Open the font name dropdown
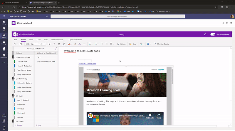This screenshot has height=131, width=235. pyautogui.click(x=39, y=44)
